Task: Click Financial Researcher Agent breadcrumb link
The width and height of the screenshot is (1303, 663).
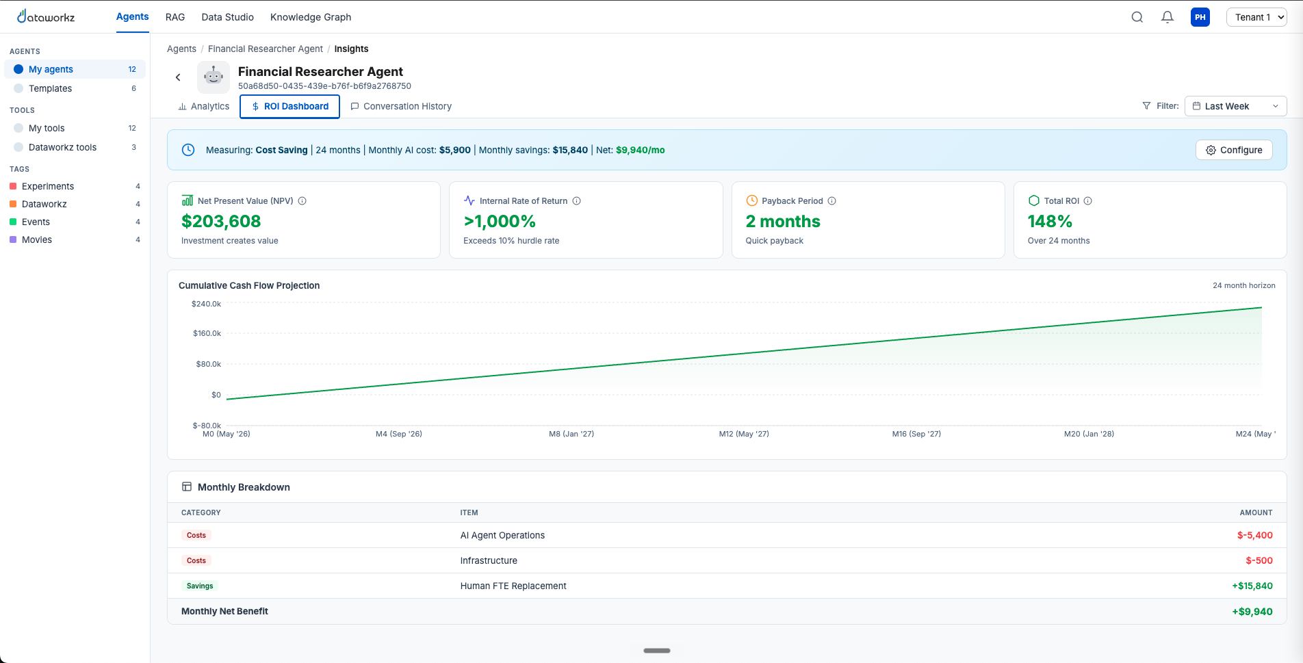Action: point(266,49)
